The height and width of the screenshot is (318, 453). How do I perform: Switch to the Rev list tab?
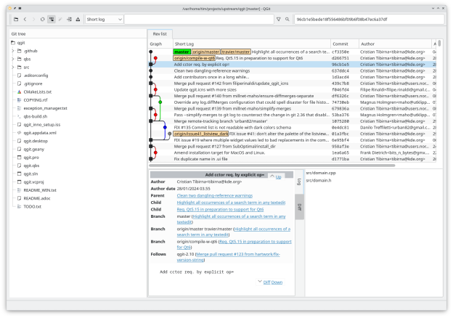(159, 33)
